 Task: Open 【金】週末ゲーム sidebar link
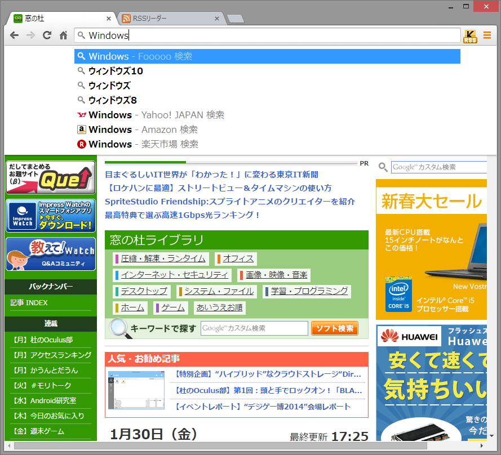pyautogui.click(x=38, y=431)
